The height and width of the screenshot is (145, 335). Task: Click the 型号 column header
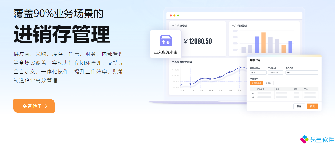(277, 89)
